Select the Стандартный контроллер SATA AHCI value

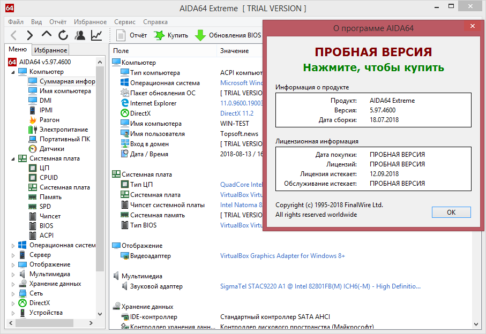[275, 317]
